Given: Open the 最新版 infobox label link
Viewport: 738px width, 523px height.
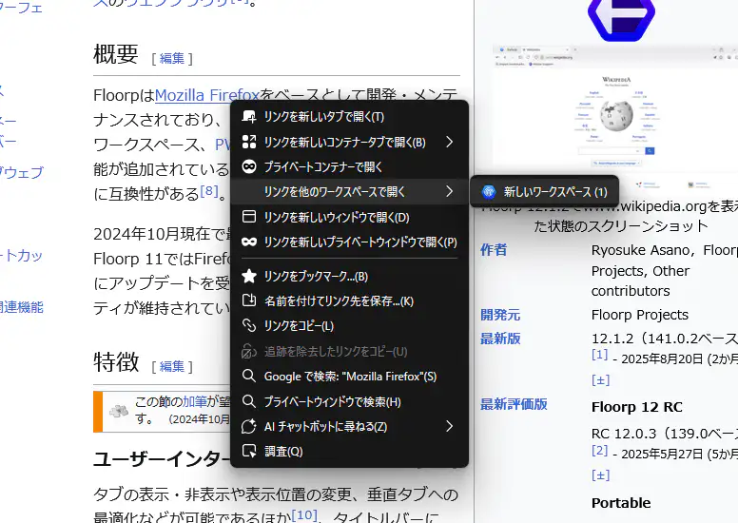Looking at the screenshot, I should pyautogui.click(x=500, y=338).
